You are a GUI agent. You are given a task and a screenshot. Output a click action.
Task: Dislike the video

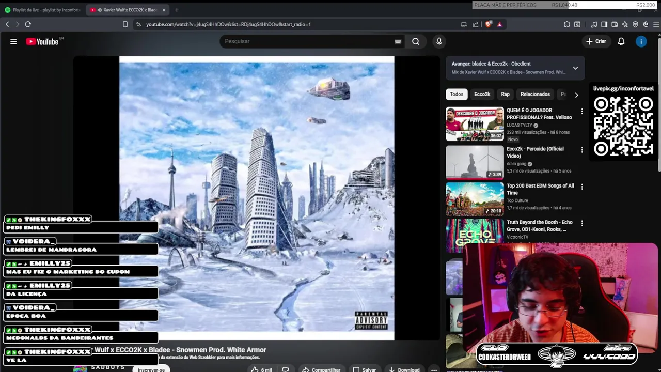(x=285, y=369)
